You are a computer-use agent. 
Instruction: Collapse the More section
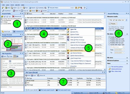point(127,64)
